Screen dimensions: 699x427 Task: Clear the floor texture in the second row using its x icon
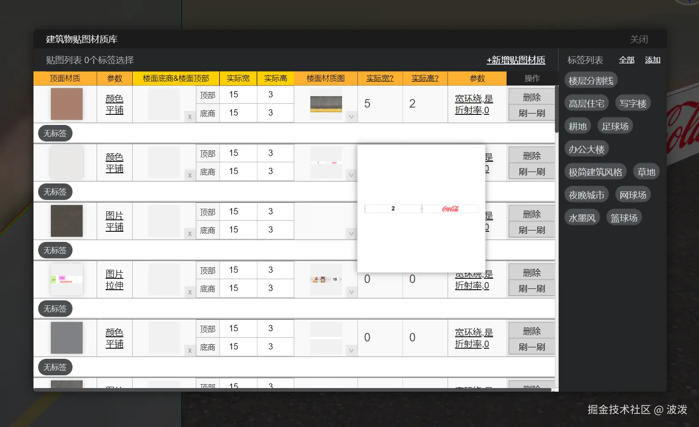click(x=189, y=175)
